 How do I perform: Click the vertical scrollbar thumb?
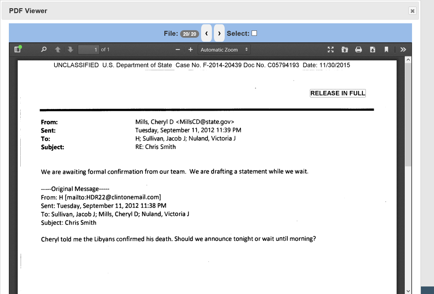tap(408, 115)
